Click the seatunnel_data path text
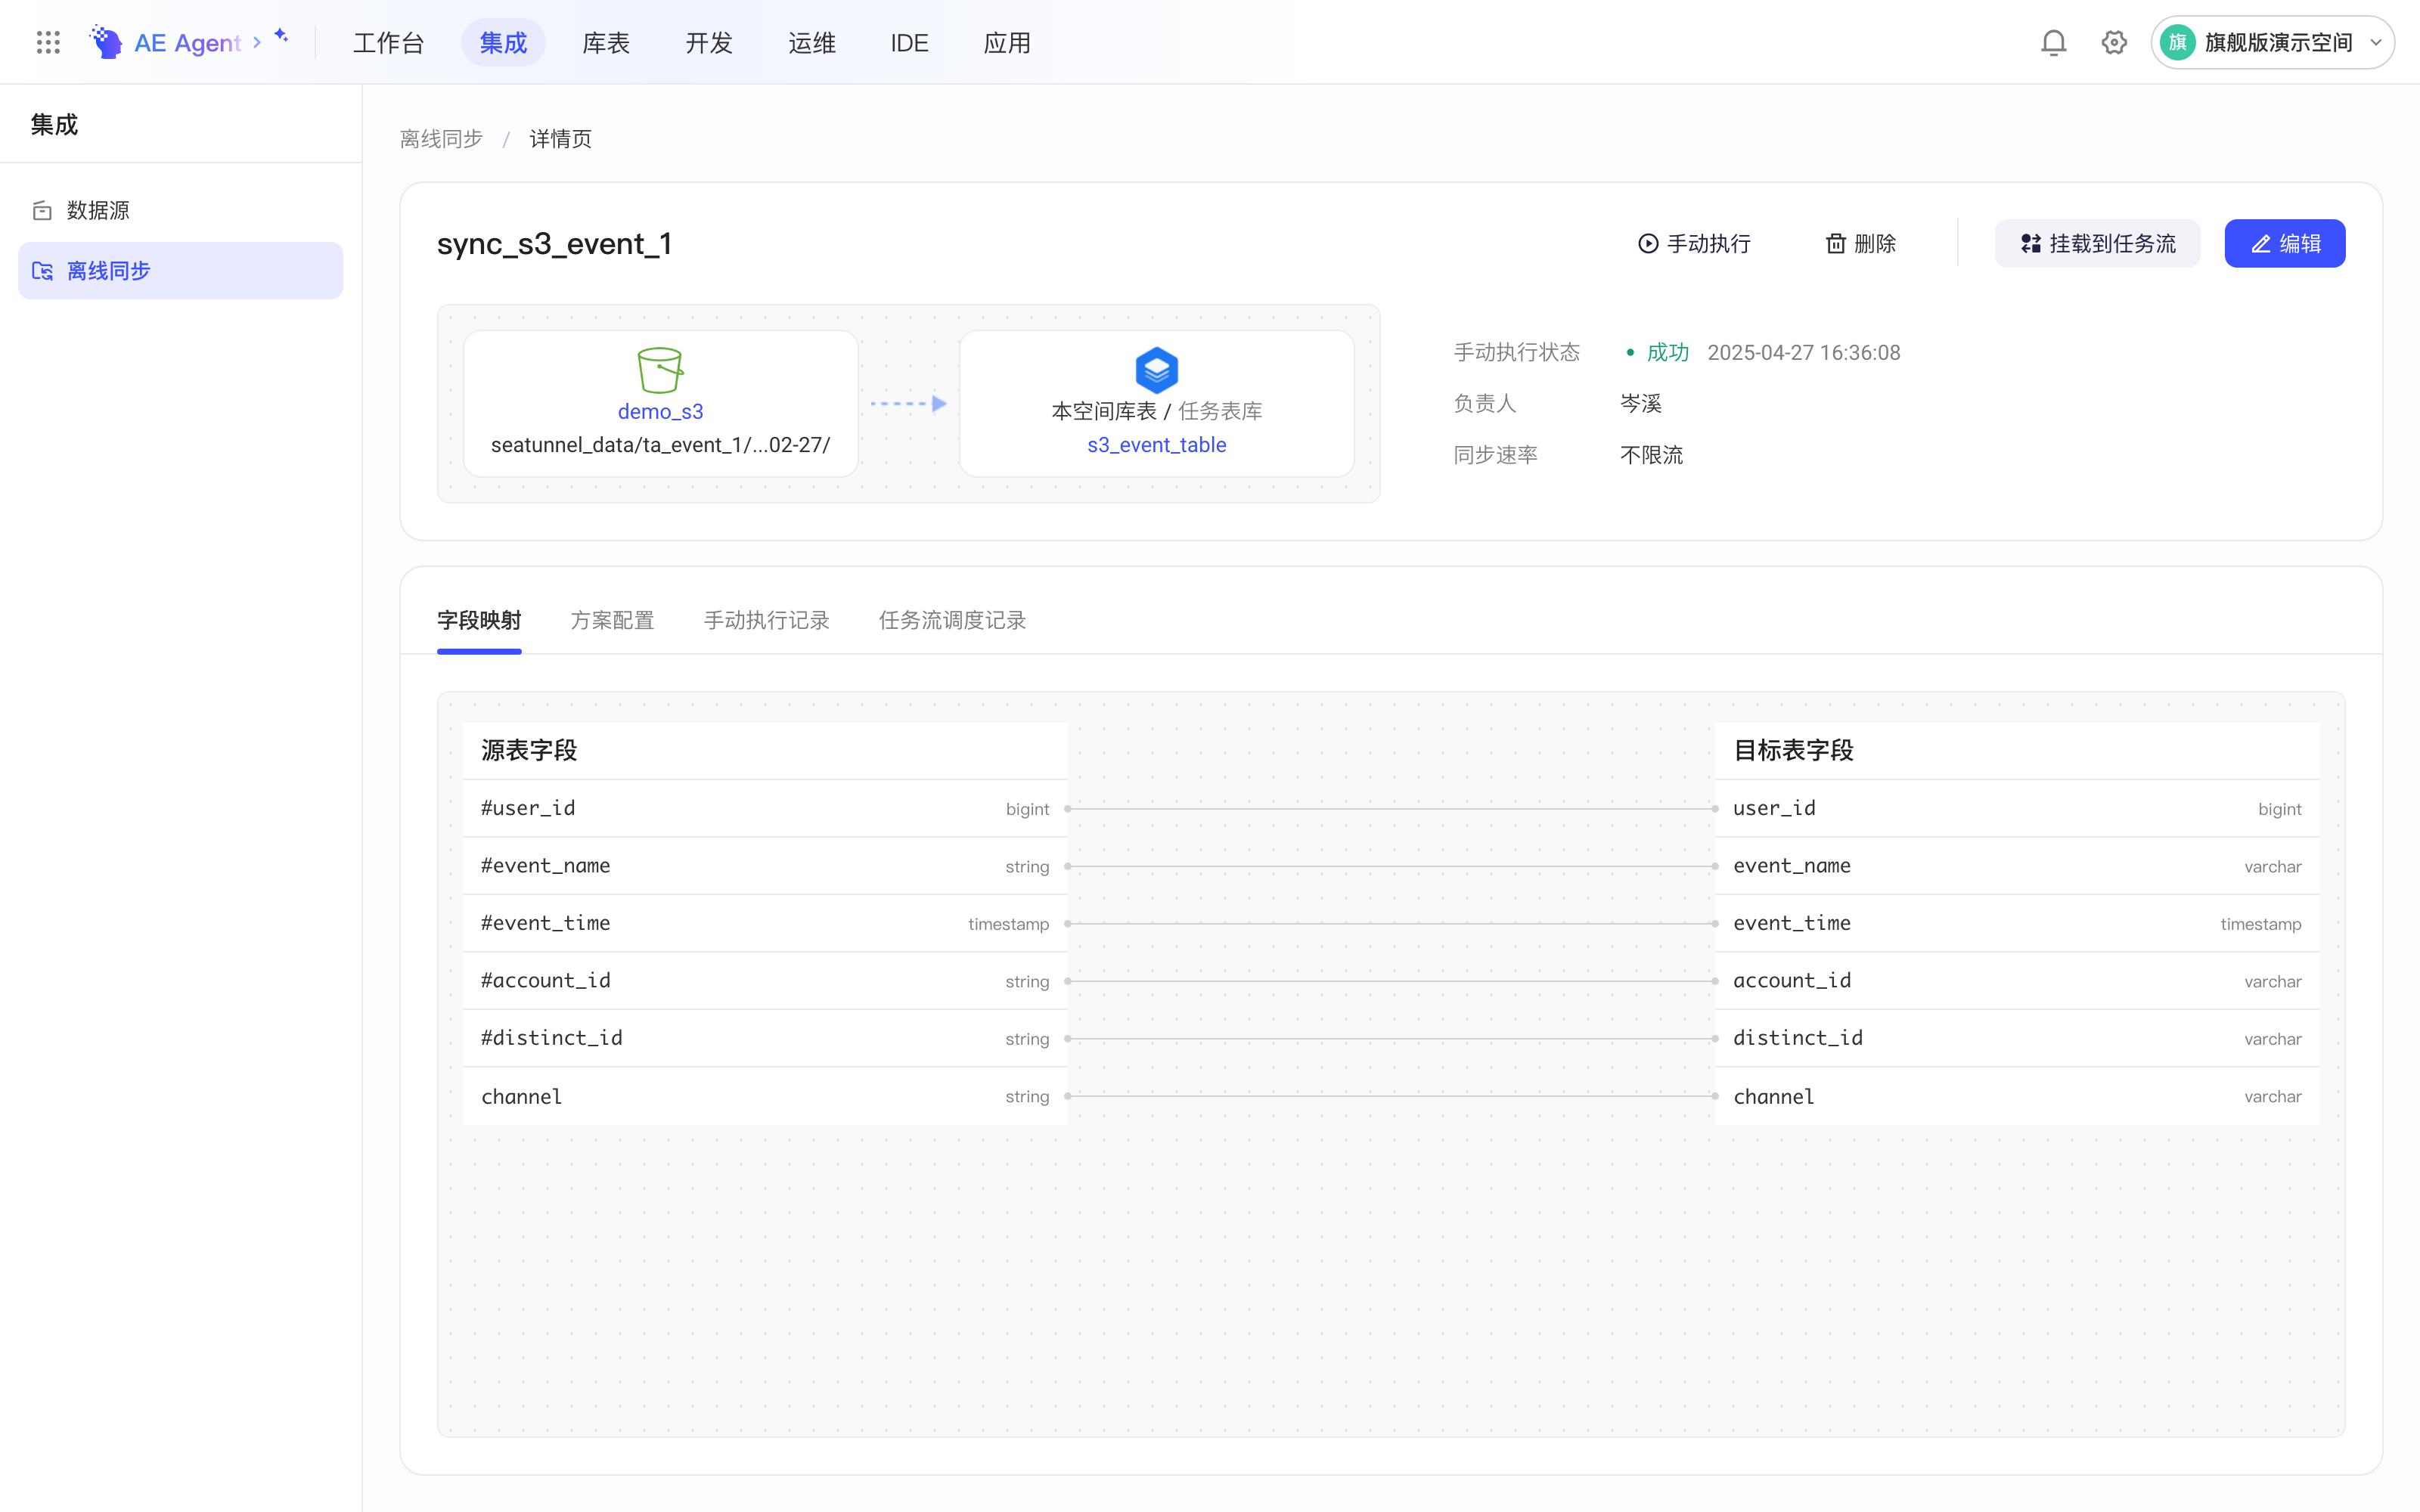2420x1512 pixels. pos(660,444)
